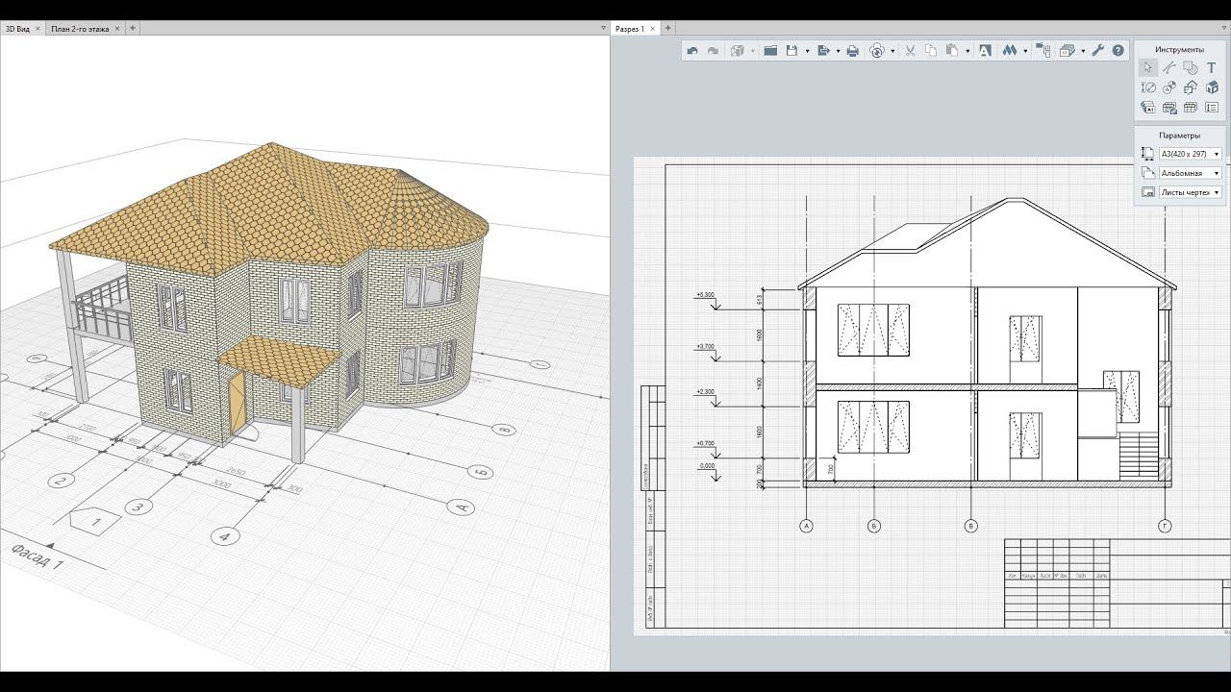
Task: Click the Фасад 1 label in 3D view
Action: (37, 557)
